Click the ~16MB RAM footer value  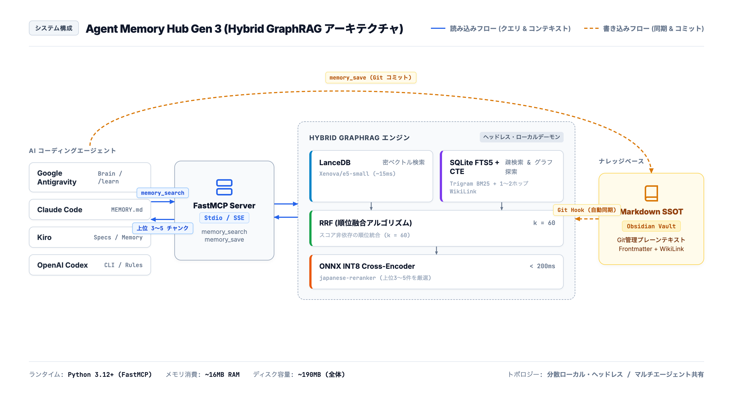click(222, 375)
